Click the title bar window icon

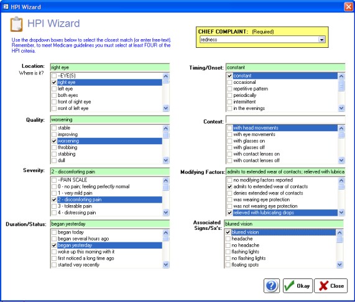(x=6, y=7)
